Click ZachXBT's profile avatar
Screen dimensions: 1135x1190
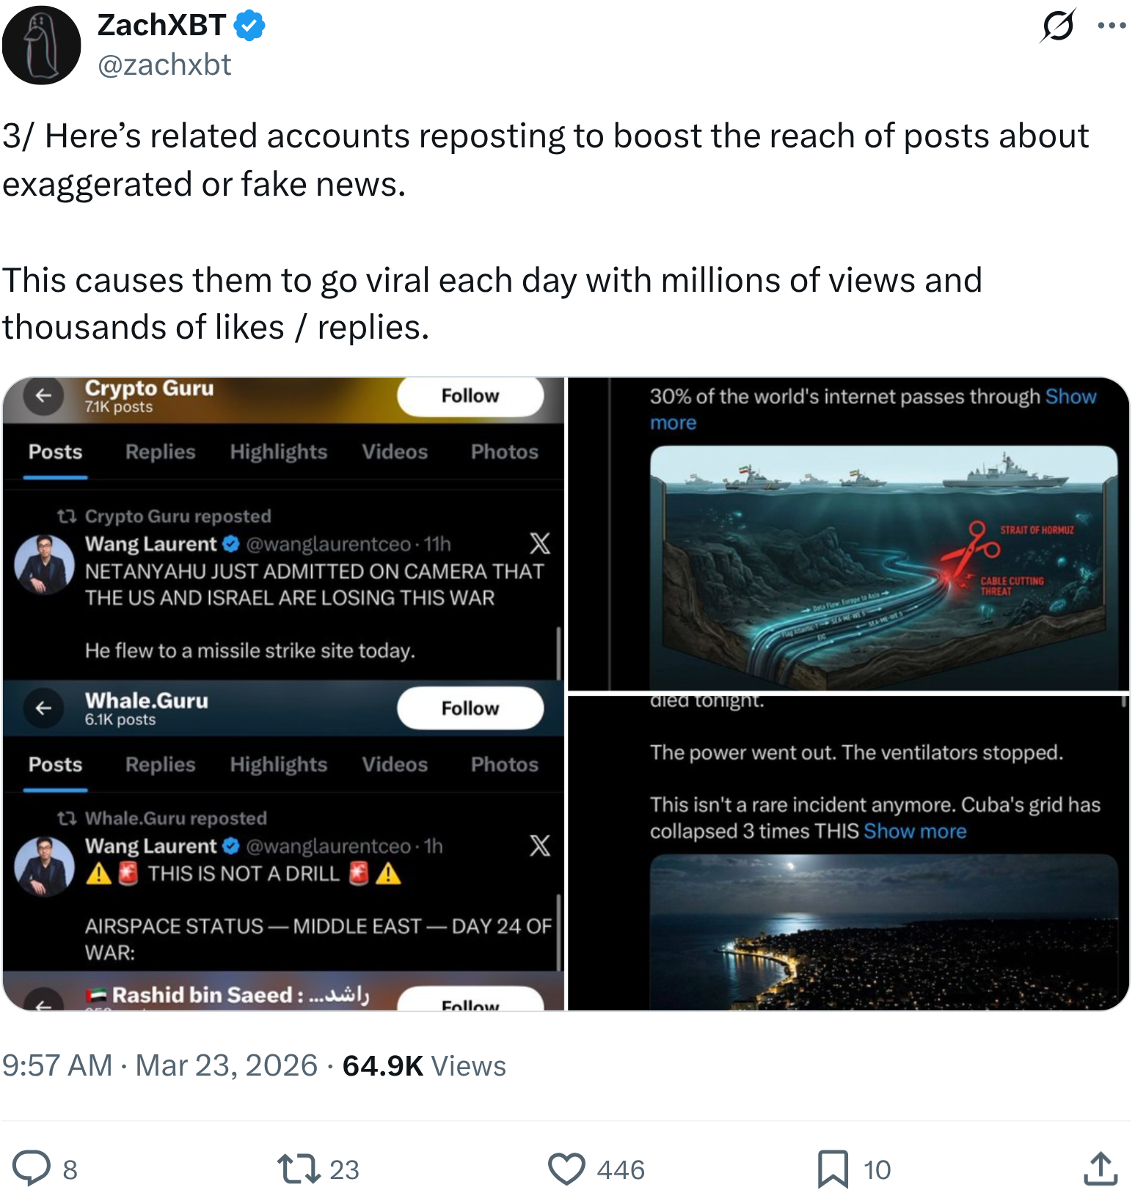click(x=42, y=45)
